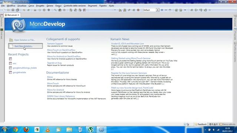Click the Build solution toolbar icon
Screen dimensions: 237x133
click(120, 10)
